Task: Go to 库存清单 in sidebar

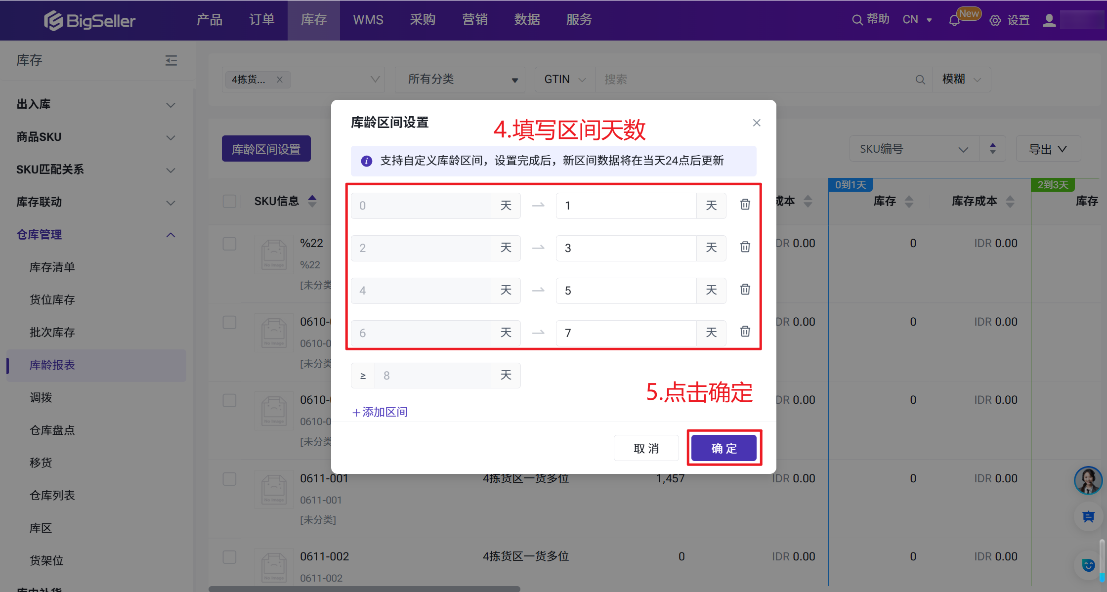Action: click(52, 267)
